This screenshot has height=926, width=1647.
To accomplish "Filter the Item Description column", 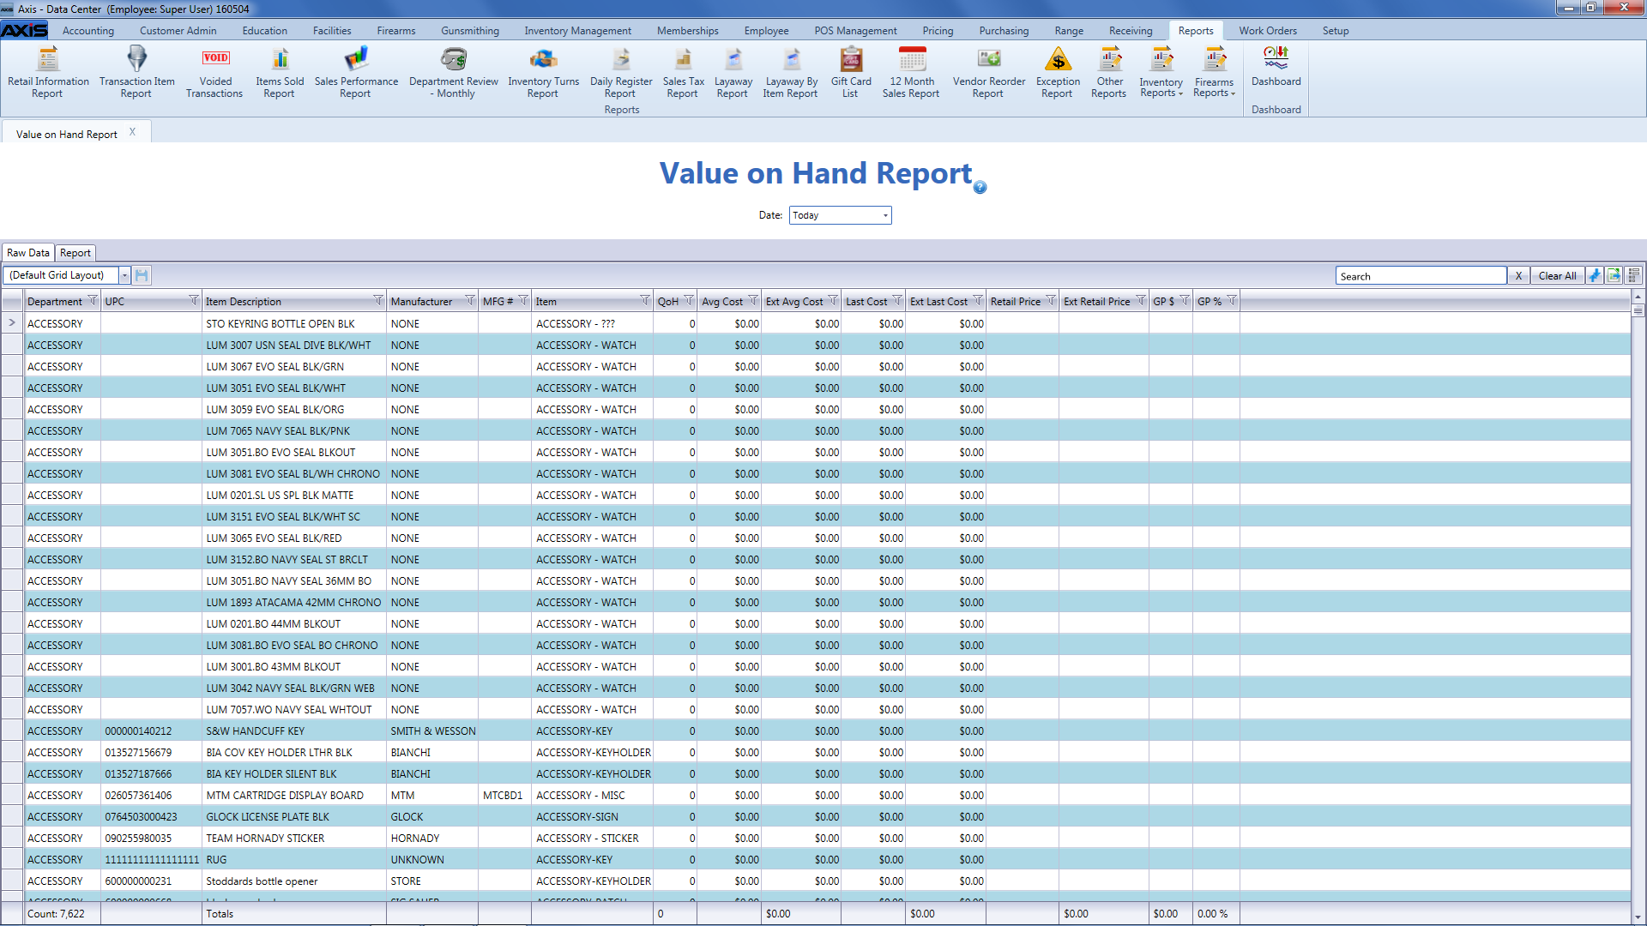I will [x=378, y=300].
